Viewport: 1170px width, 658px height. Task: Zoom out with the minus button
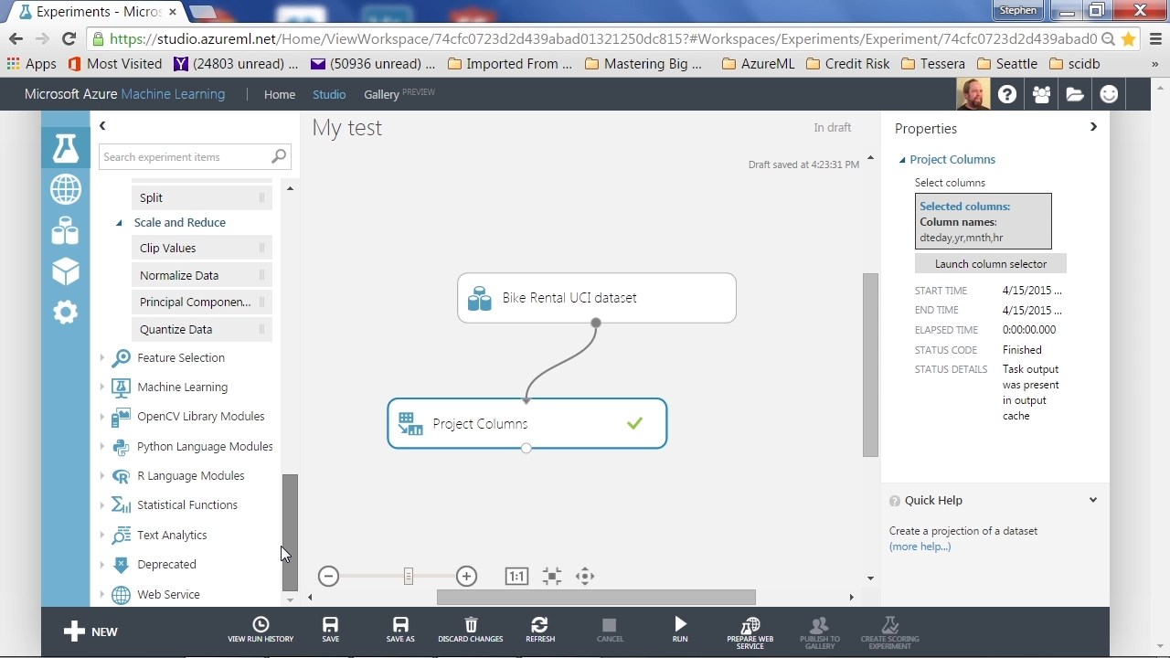pos(329,576)
